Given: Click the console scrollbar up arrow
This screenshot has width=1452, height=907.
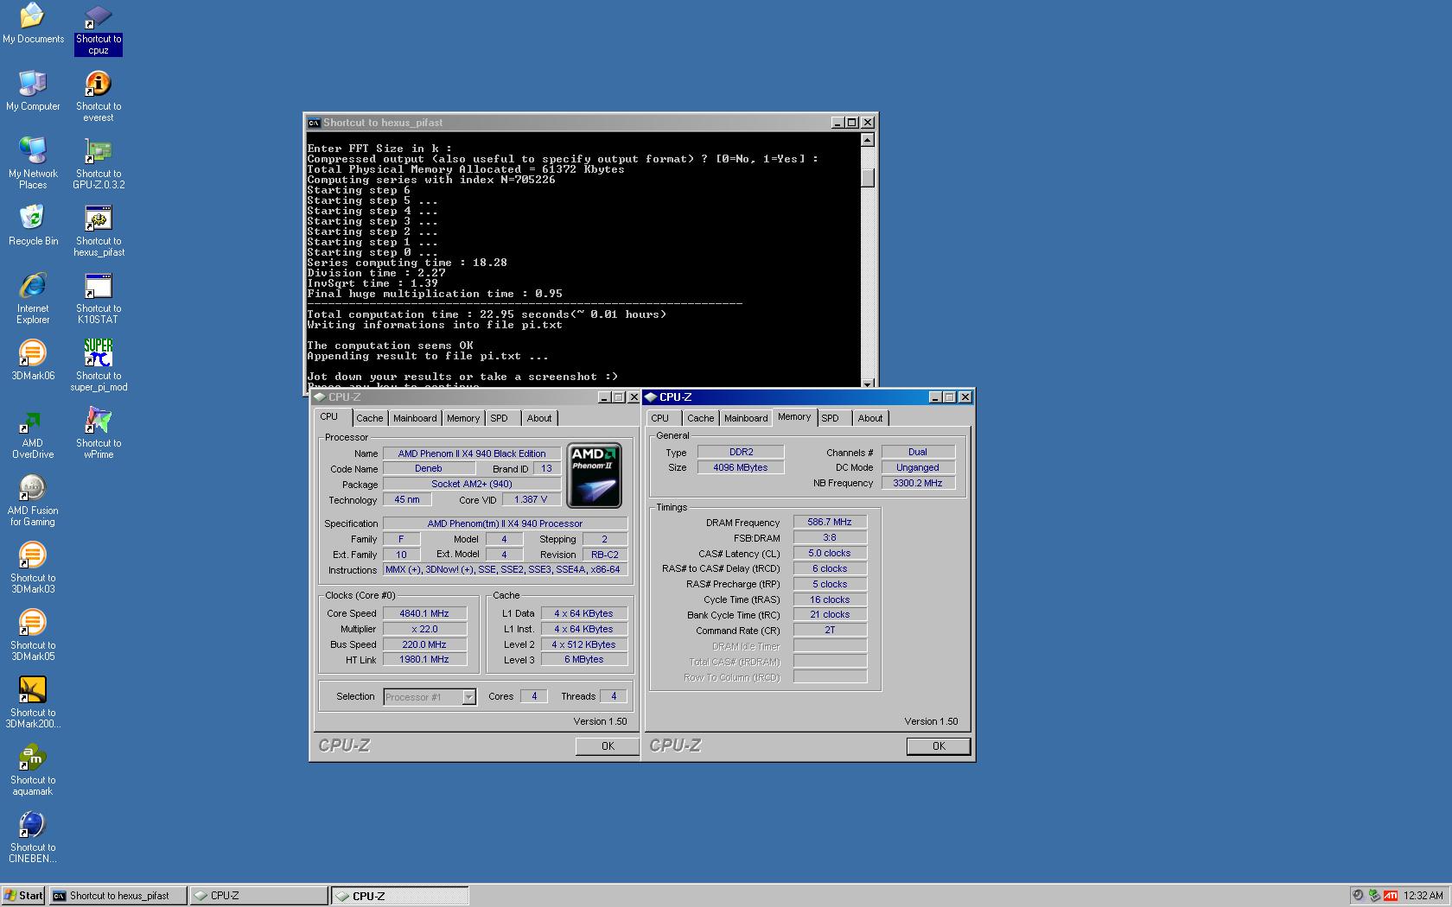Looking at the screenshot, I should [x=868, y=140].
